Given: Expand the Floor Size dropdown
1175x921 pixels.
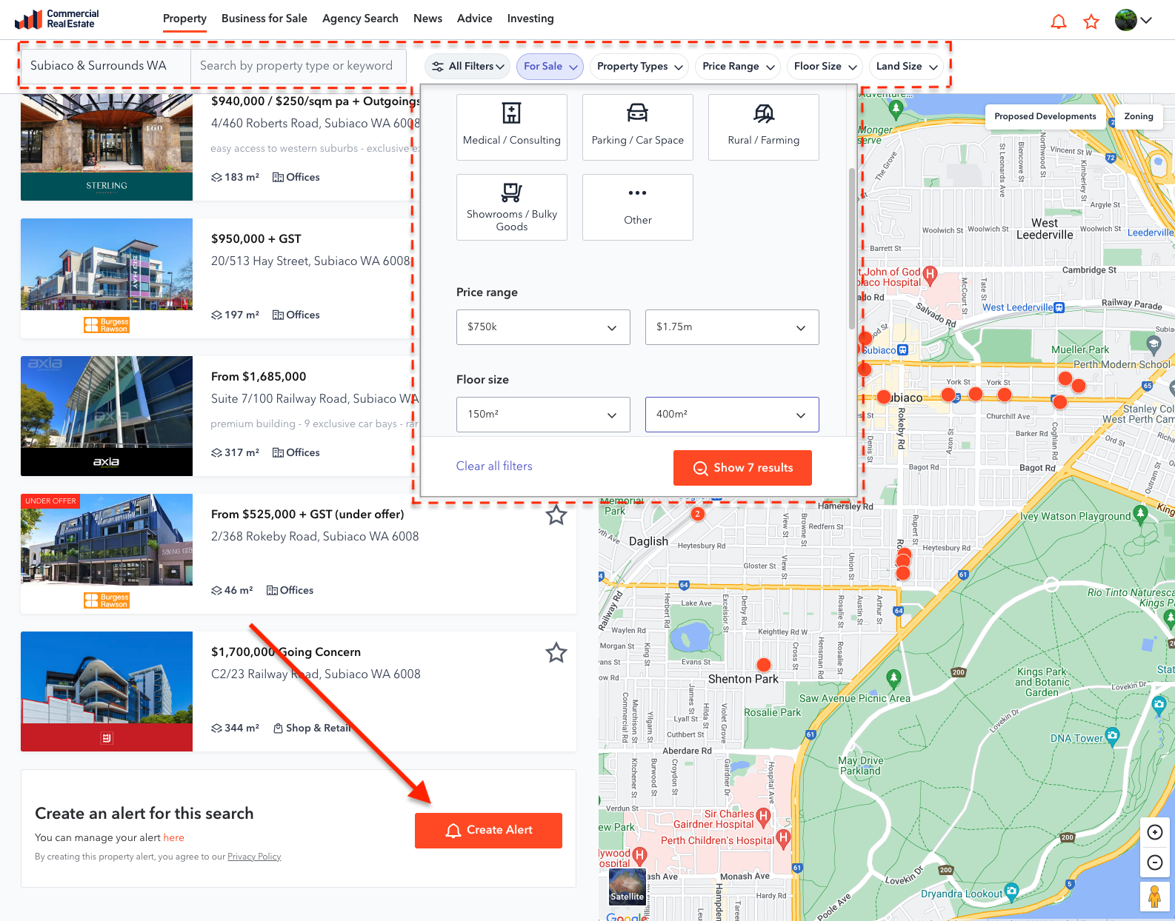Looking at the screenshot, I should 825,67.
